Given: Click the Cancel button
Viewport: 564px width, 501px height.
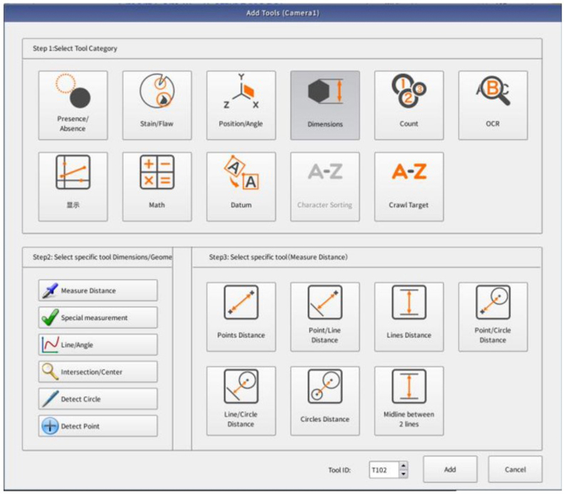Looking at the screenshot, I should [x=515, y=469].
